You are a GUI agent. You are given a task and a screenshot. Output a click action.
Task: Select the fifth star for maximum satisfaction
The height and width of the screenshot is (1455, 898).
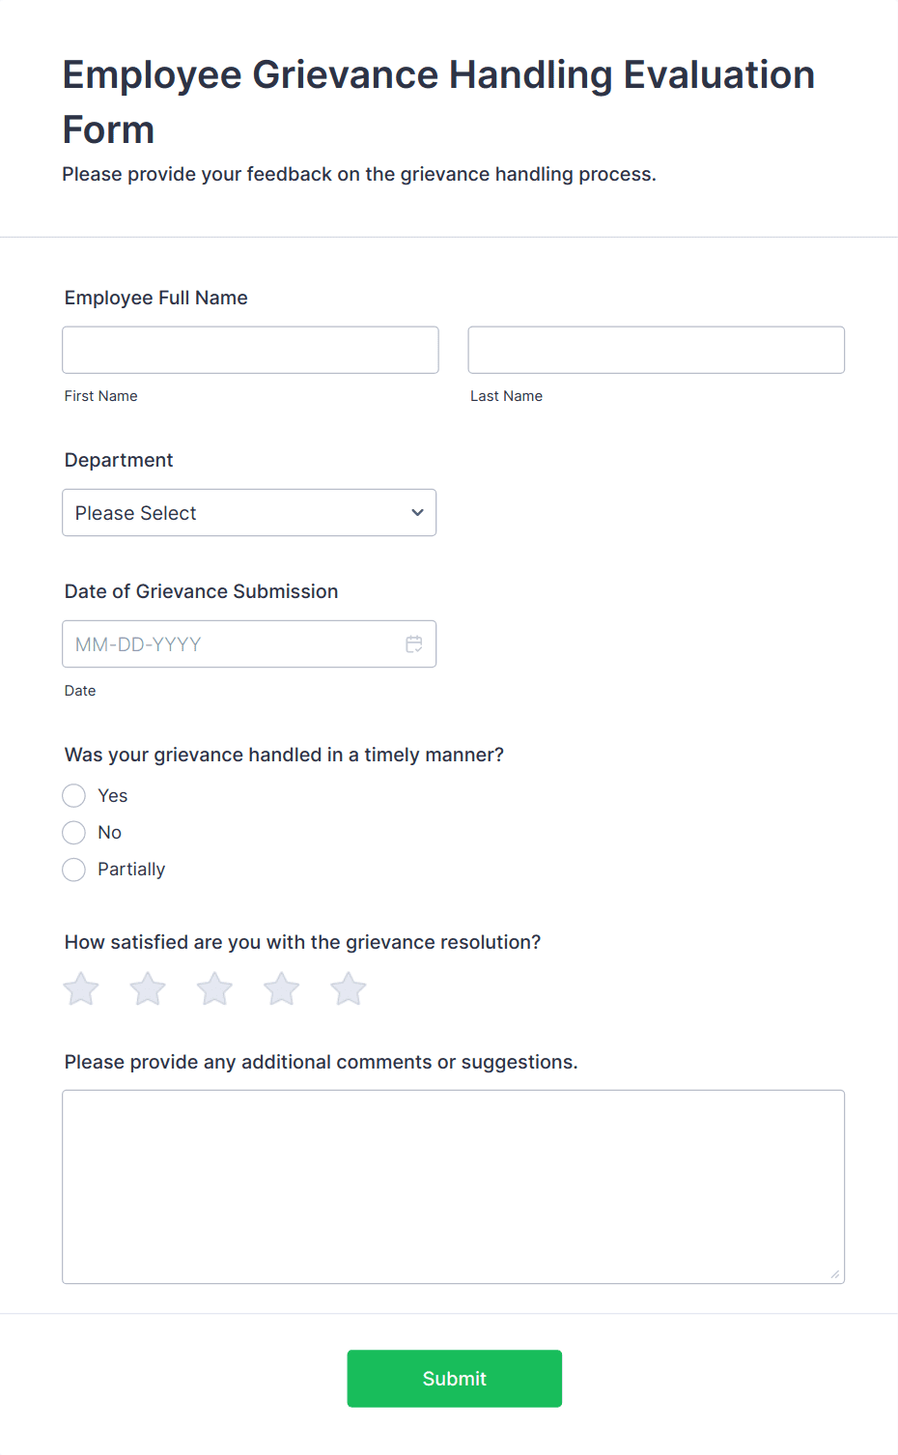click(x=347, y=988)
